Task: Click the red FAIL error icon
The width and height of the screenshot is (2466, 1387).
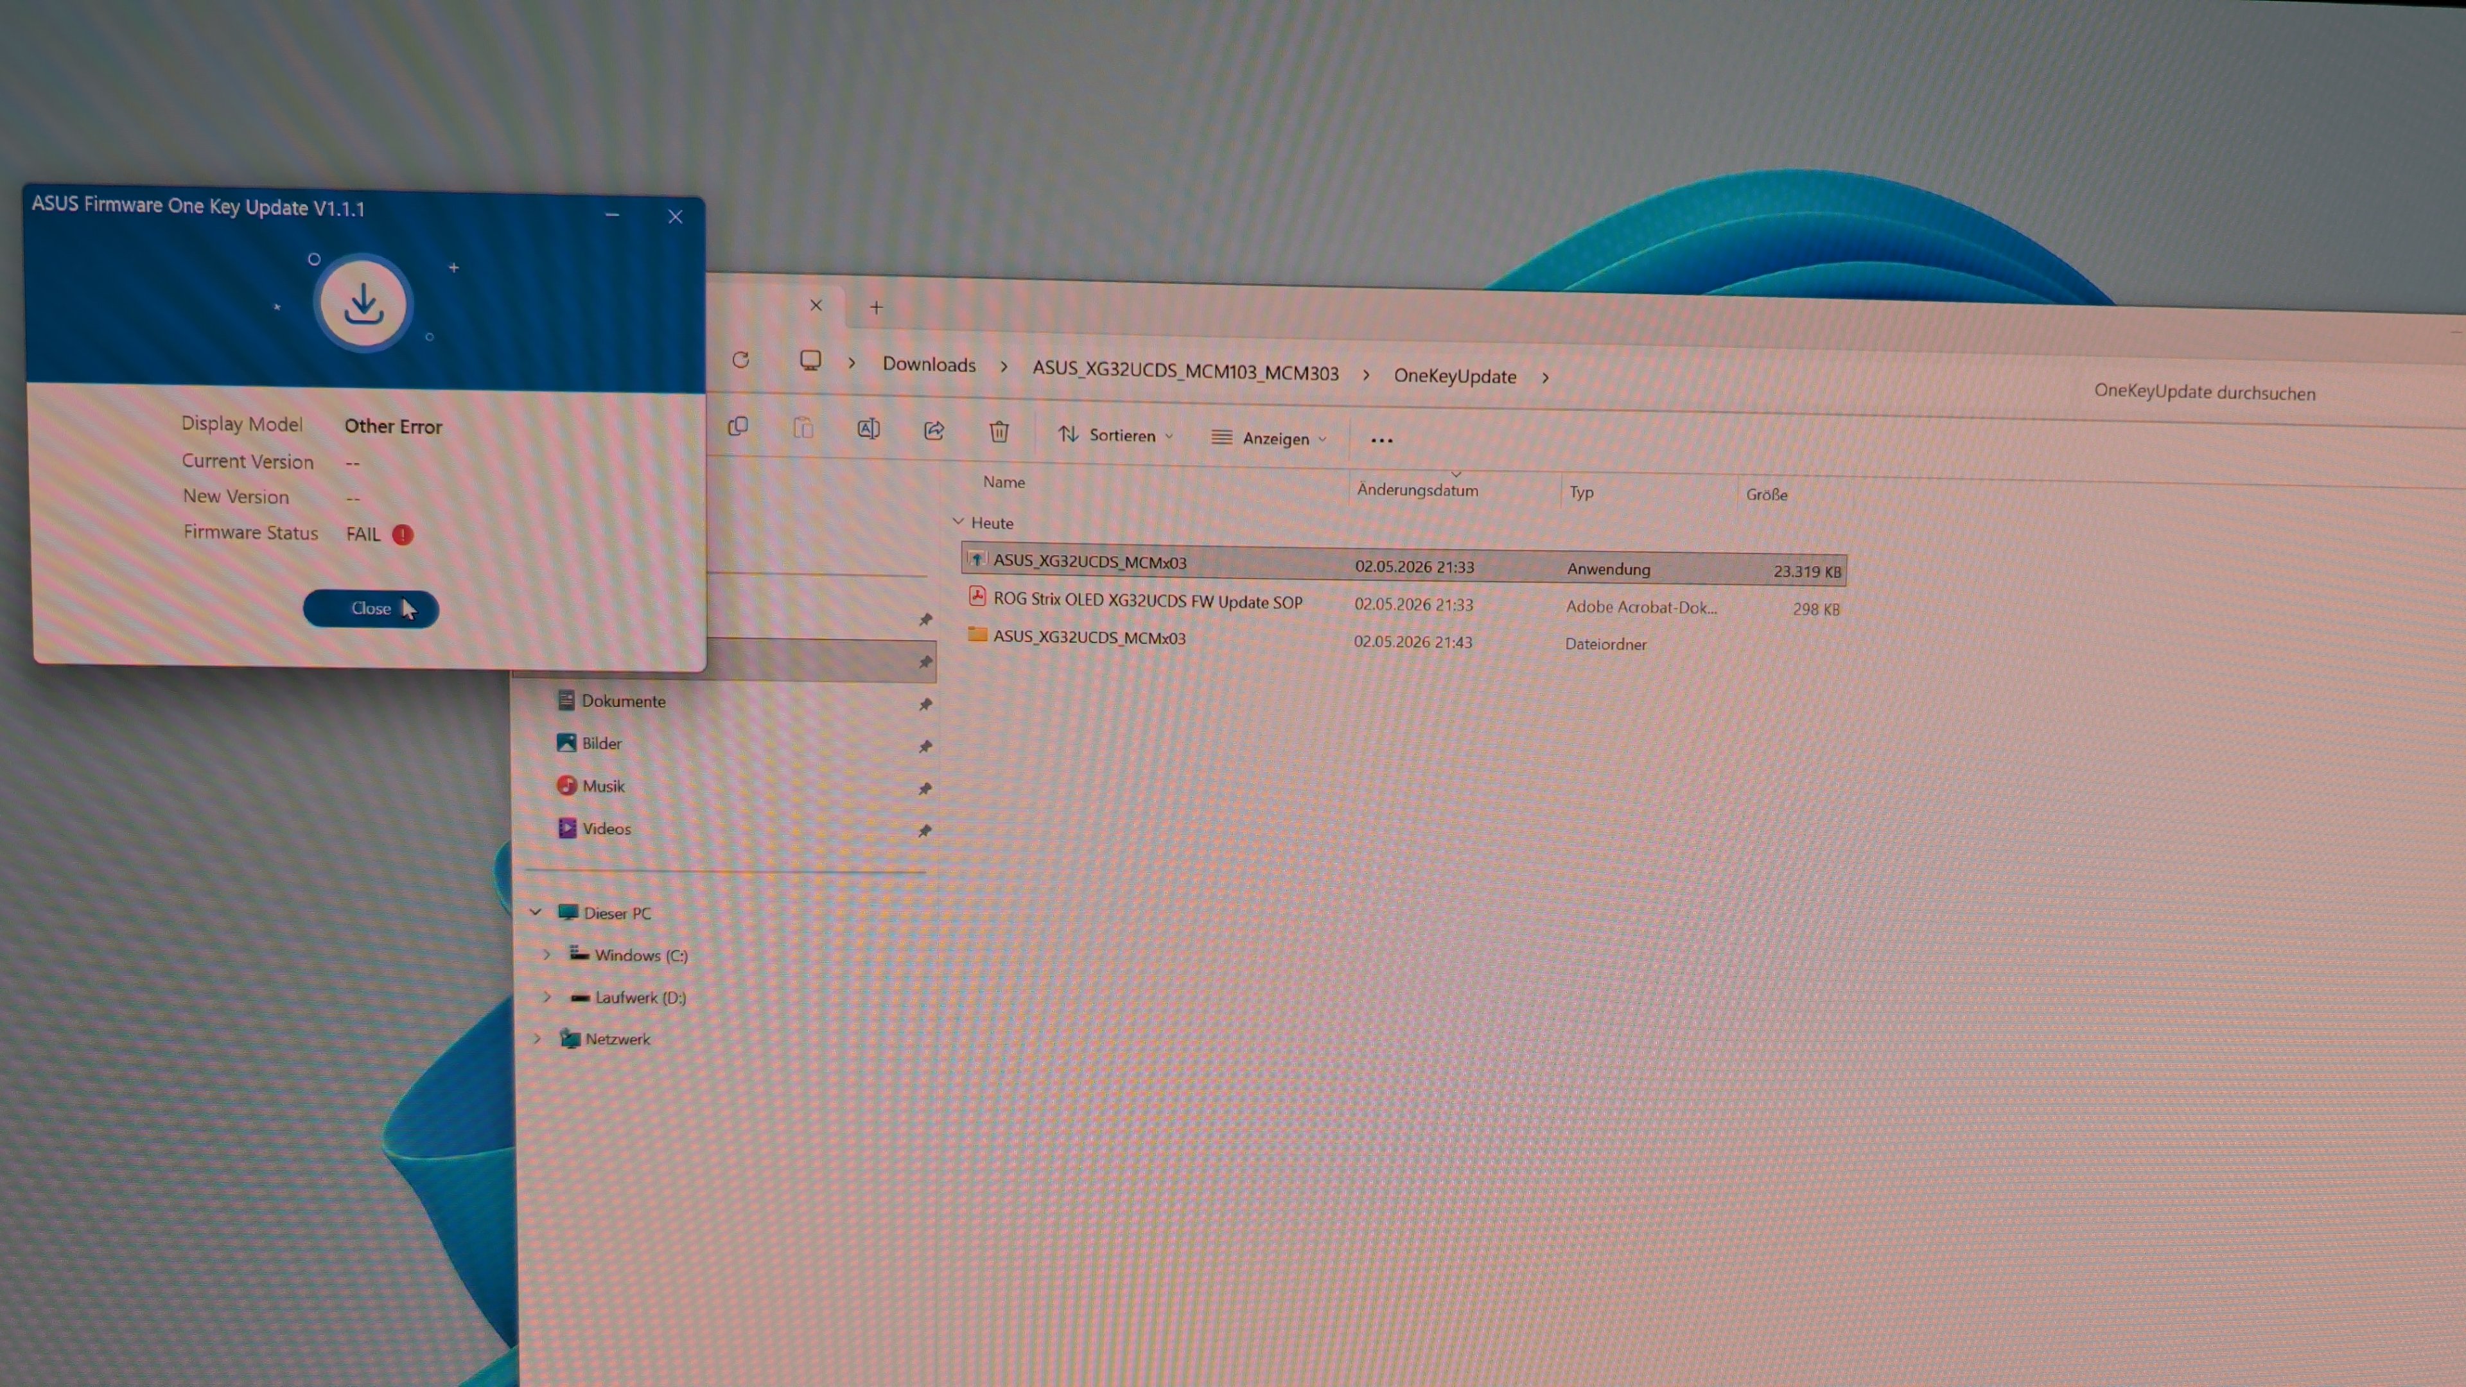Action: pos(403,535)
